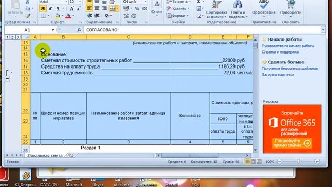332x187 pixels.
Task: Open Сортировка и фильтр menu
Action: tap(217, 9)
